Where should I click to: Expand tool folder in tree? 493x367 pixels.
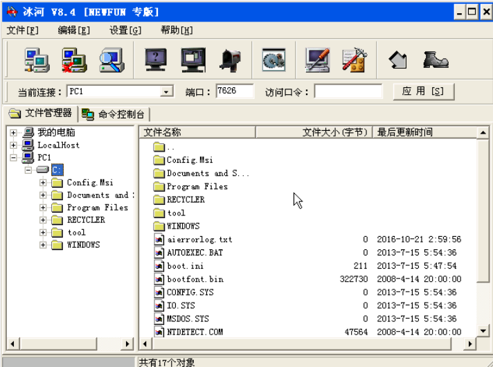tap(43, 233)
